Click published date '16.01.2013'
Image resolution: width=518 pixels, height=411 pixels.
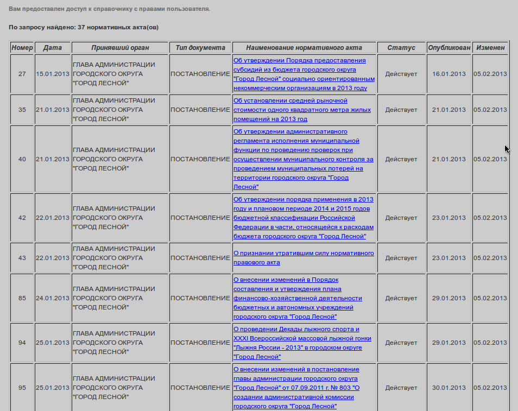pos(449,74)
